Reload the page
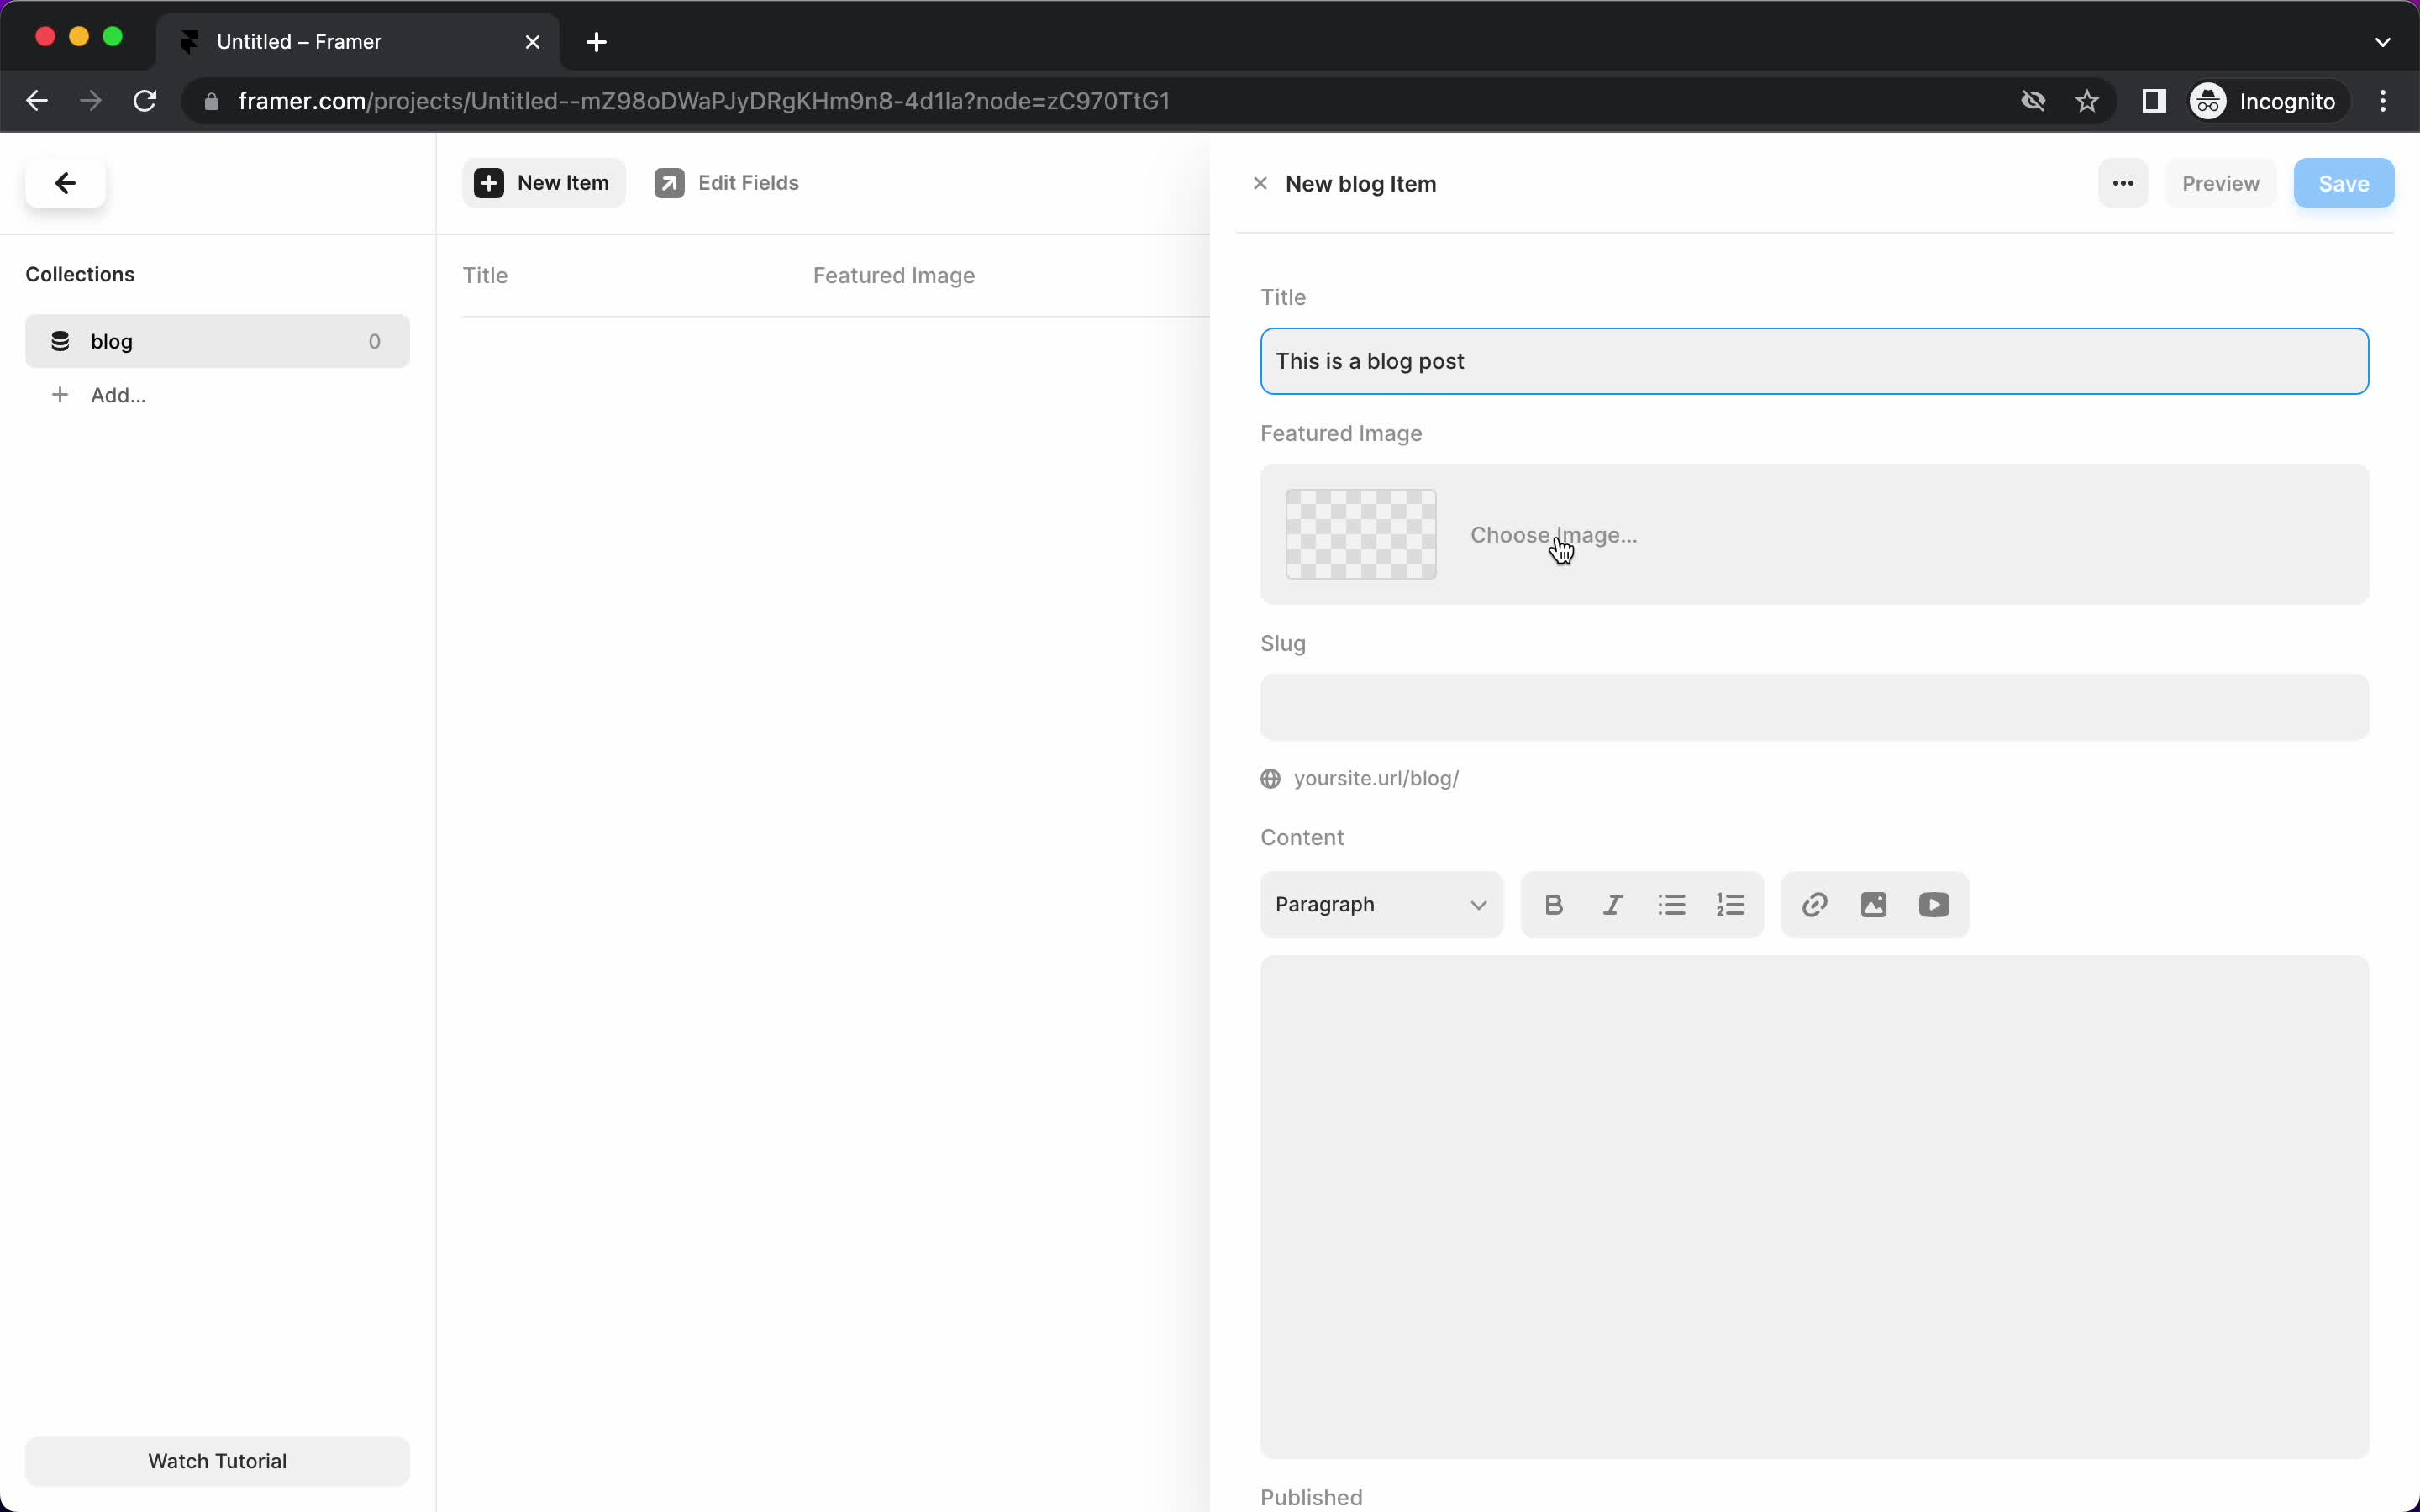The image size is (2420, 1512). point(145,101)
